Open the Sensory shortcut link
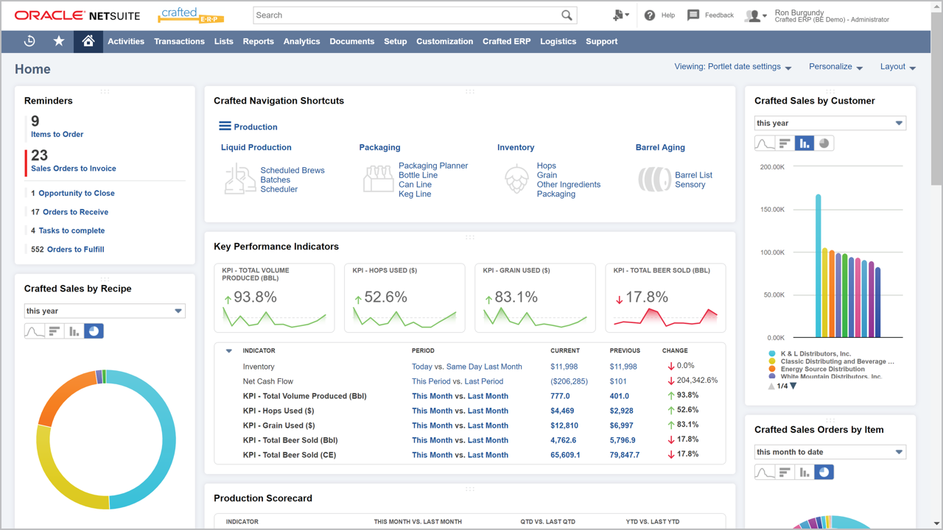The width and height of the screenshot is (943, 530). click(690, 185)
